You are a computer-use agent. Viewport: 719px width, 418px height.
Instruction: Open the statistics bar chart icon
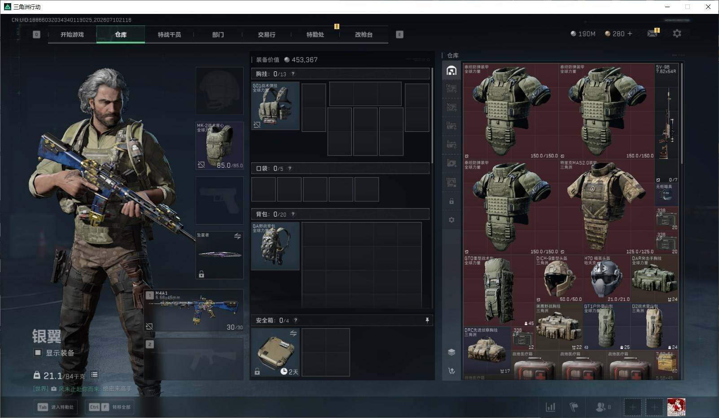550,407
